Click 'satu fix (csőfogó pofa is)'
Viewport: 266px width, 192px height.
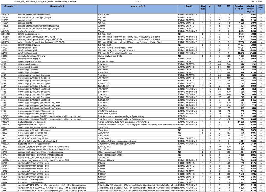[x=29, y=34]
